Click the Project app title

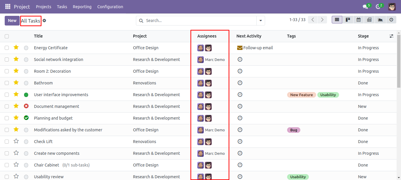tap(22, 6)
